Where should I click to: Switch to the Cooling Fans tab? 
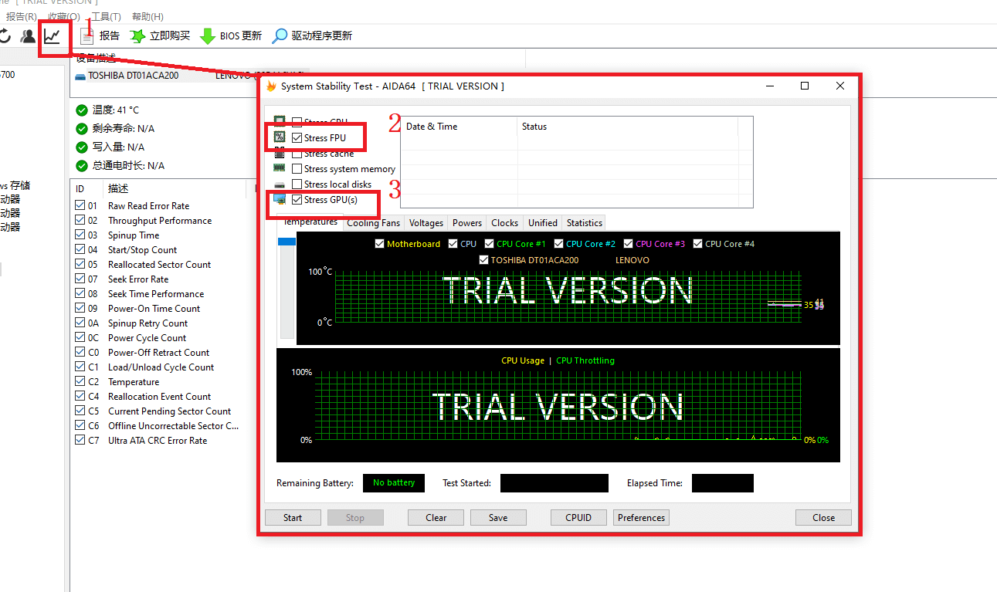[x=373, y=223]
